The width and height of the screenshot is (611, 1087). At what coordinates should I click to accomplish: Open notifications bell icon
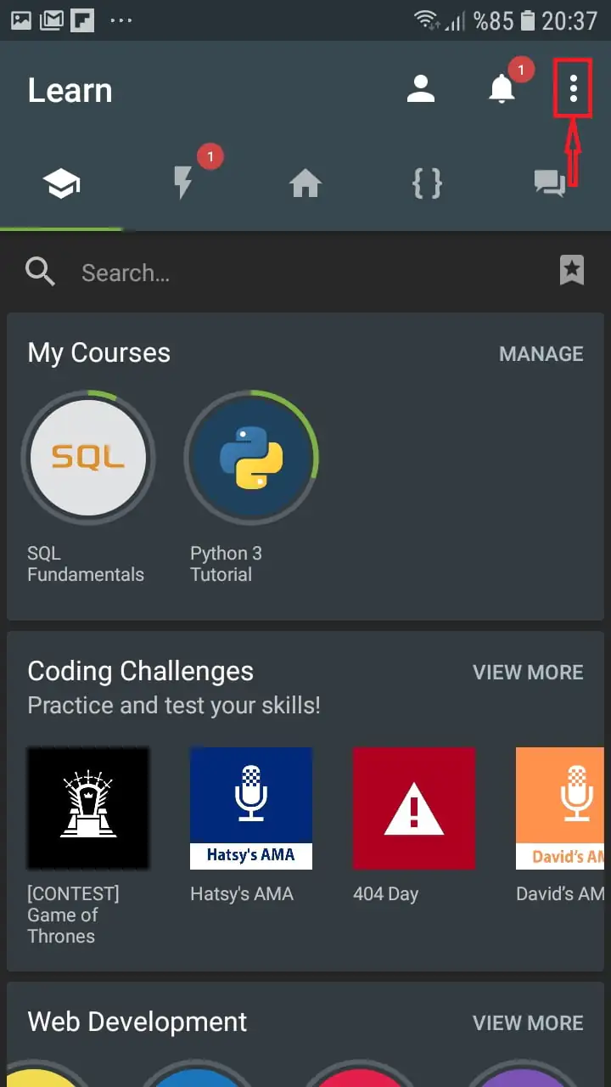(502, 89)
